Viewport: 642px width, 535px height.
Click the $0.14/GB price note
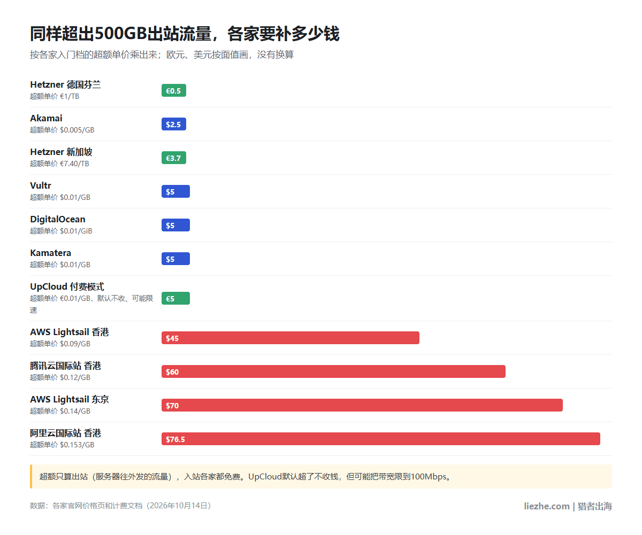click(60, 411)
